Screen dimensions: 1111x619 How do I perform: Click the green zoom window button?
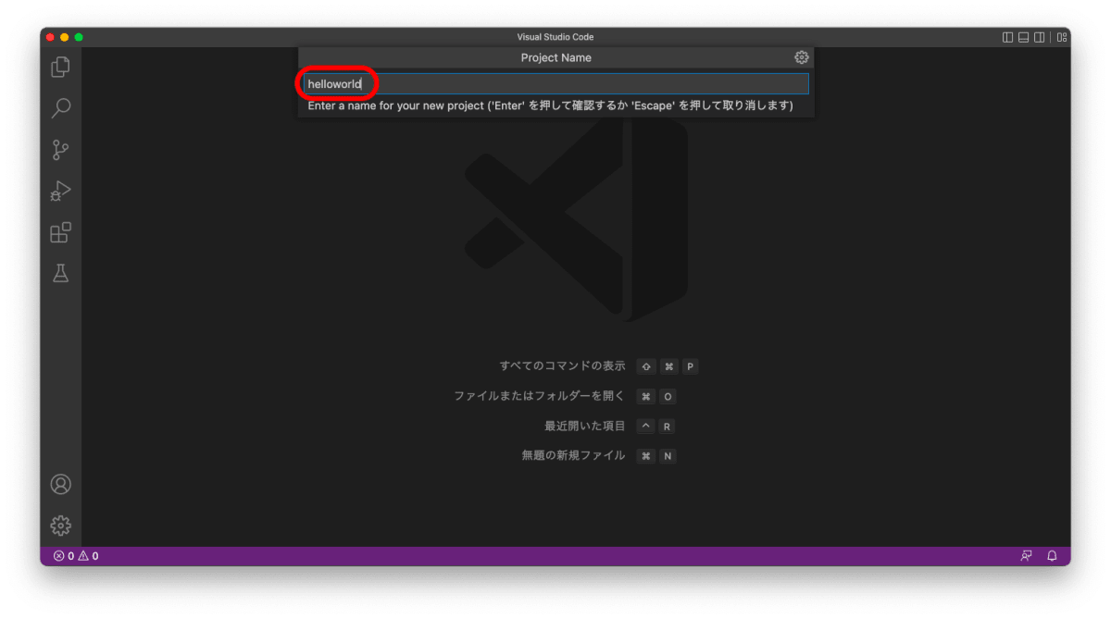pyautogui.click(x=79, y=37)
